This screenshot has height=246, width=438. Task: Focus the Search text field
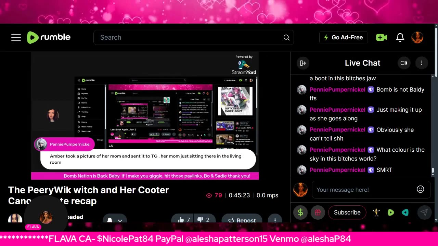click(x=194, y=38)
